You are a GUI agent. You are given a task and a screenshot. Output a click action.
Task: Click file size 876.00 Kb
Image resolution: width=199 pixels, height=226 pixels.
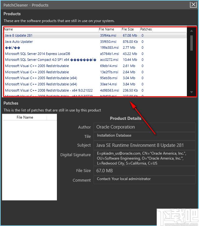tap(130, 42)
